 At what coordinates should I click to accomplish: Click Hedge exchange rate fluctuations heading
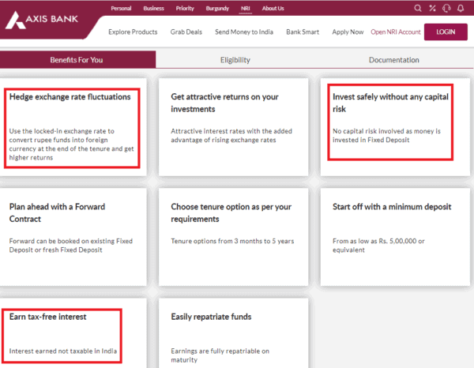[x=70, y=96]
